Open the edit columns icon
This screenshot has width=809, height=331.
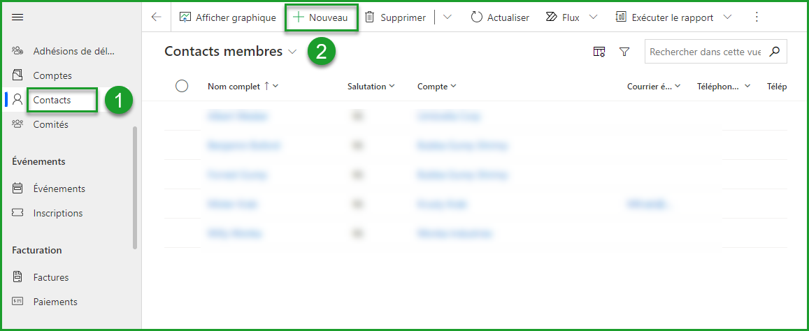pos(599,52)
